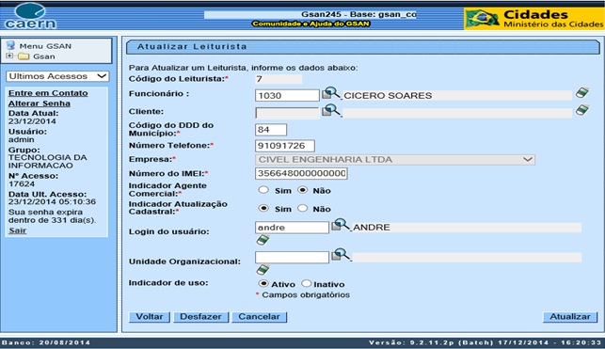
Task: Click the Cancelar button
Action: click(259, 317)
